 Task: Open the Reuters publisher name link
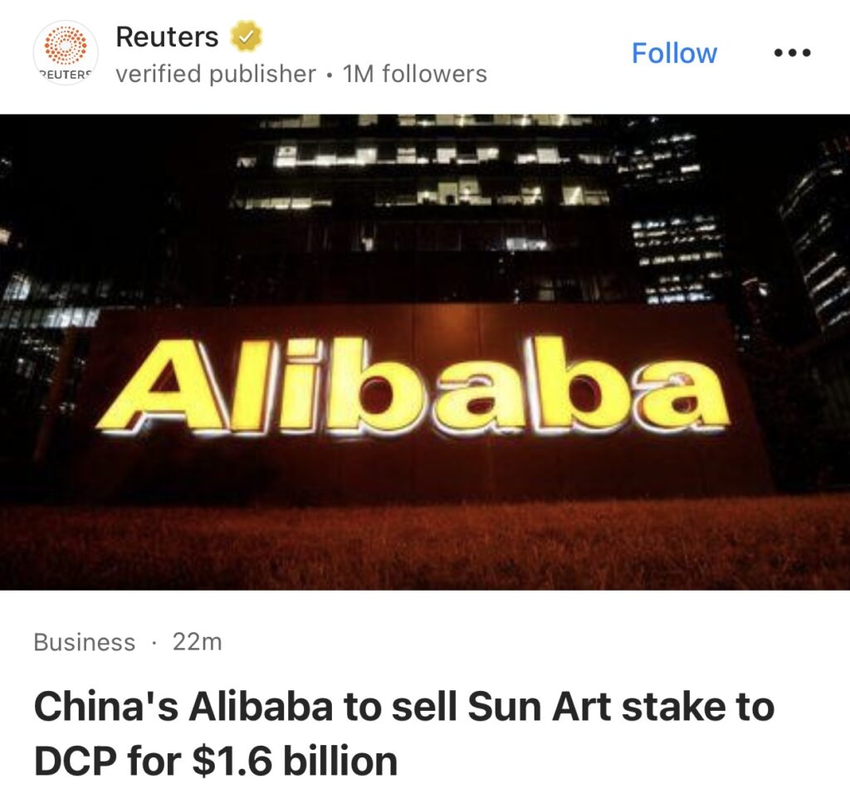(x=167, y=37)
